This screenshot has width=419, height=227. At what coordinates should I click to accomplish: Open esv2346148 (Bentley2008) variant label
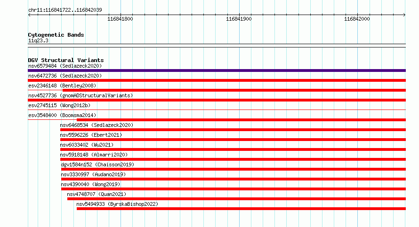(62, 86)
